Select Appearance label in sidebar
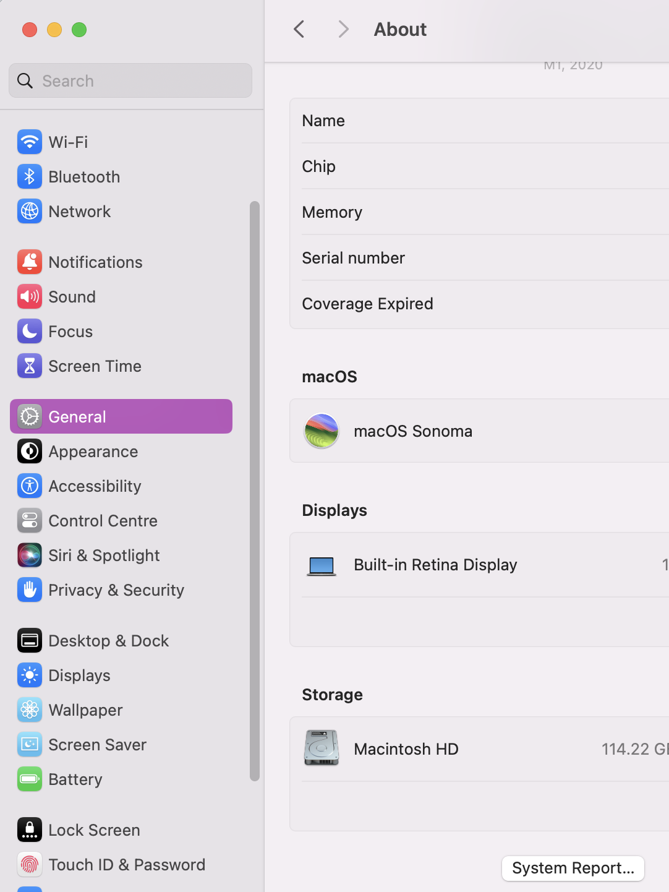This screenshot has height=892, width=669. [93, 452]
